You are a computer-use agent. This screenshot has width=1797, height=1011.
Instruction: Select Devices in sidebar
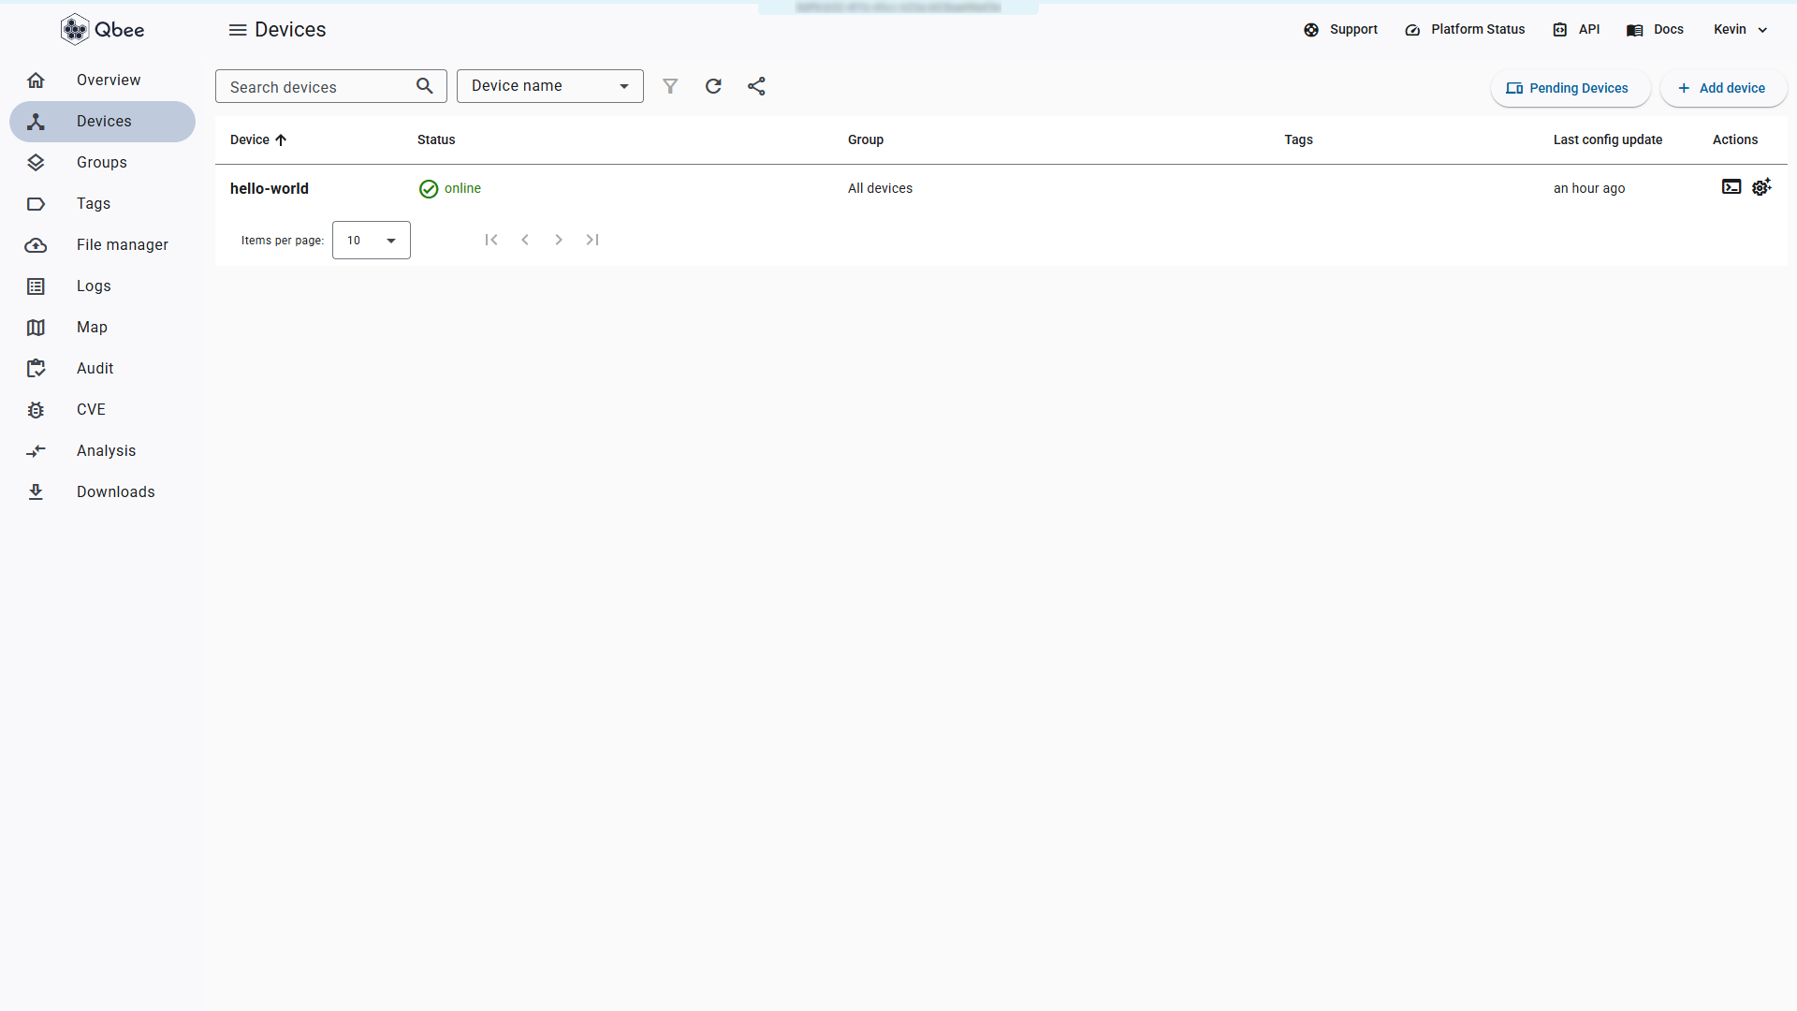coord(102,122)
